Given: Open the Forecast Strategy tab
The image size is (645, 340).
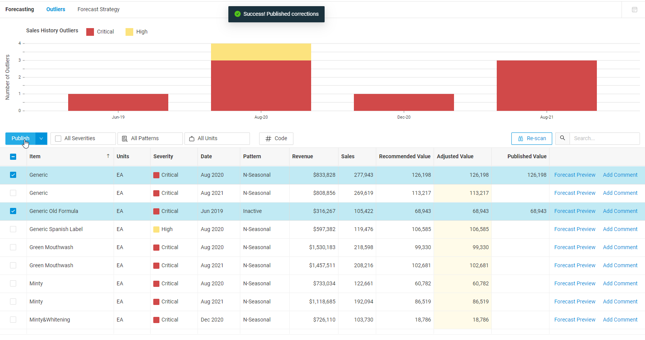Looking at the screenshot, I should click(x=99, y=9).
